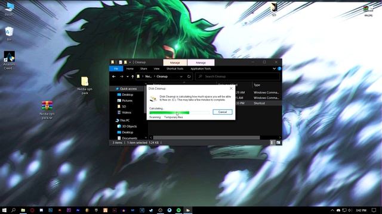This screenshot has width=382, height=214.
Task: Open taskbar search
Action: pyautogui.click(x=13, y=210)
